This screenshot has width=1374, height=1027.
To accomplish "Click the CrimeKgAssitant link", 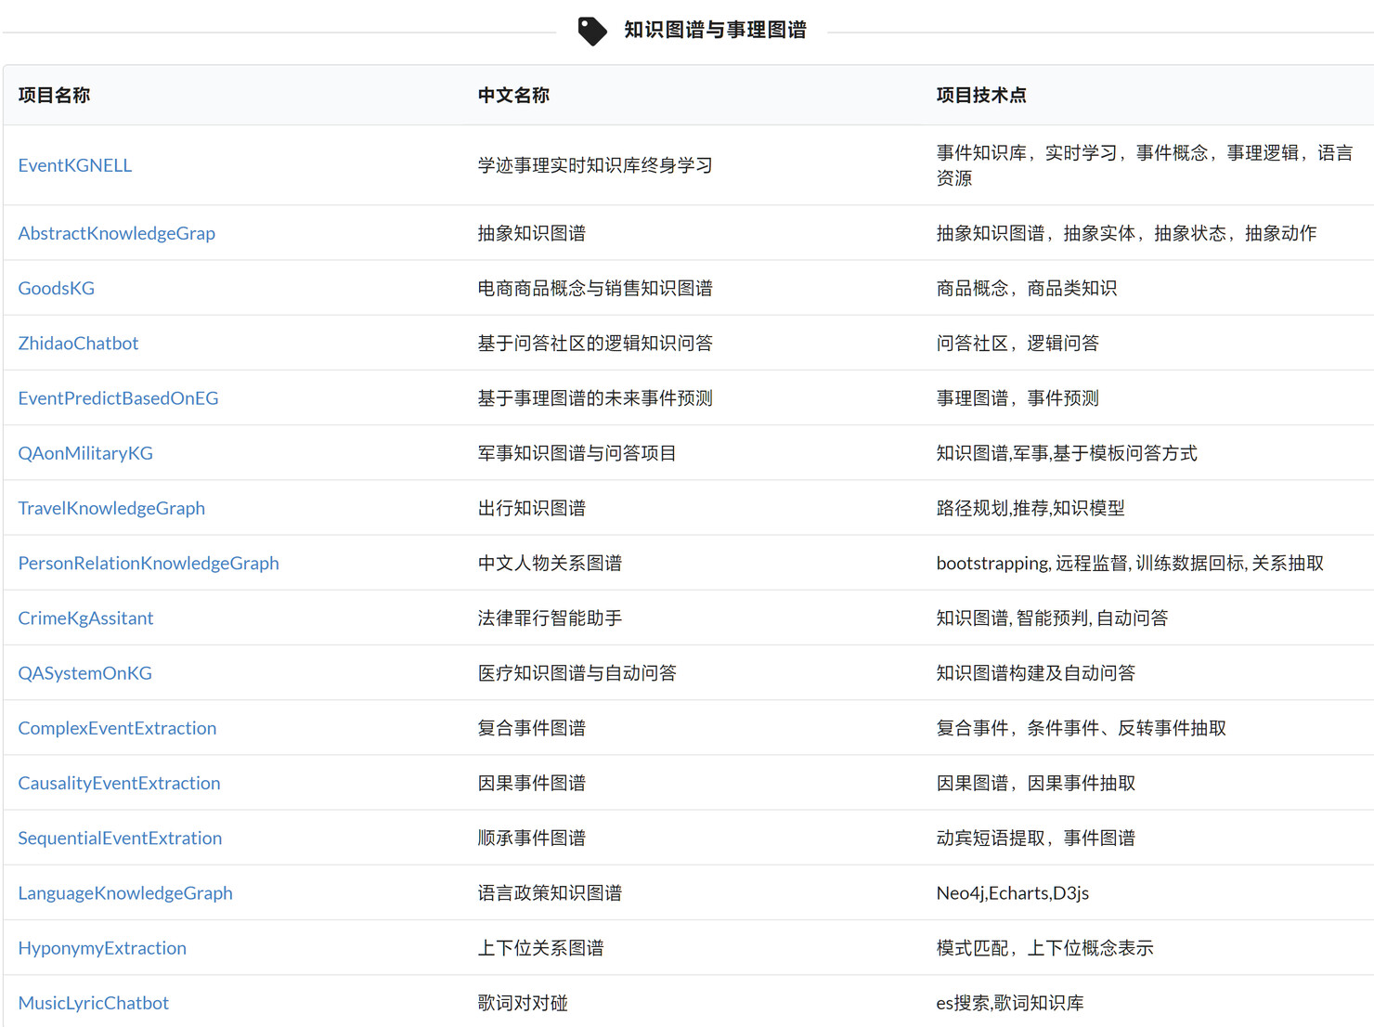I will pos(85,618).
